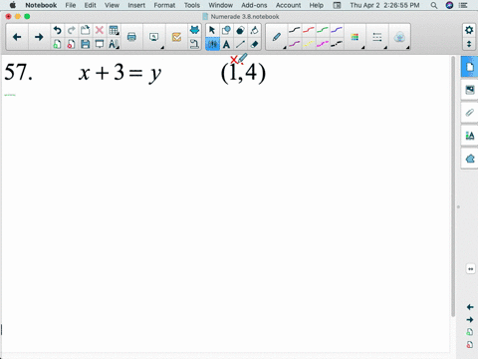Screen dimensions: 478x359
Task: Select the equation text x + 3 = y
Action: coord(119,73)
